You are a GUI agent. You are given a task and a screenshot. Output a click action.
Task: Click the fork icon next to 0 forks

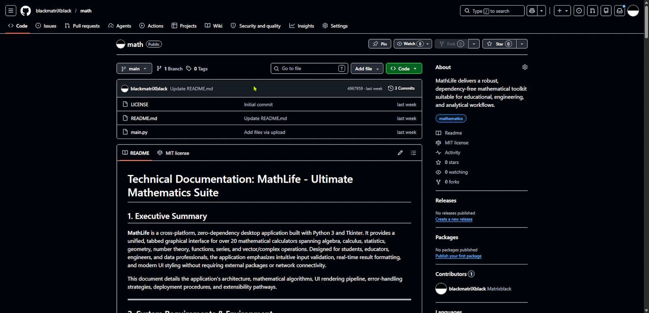click(438, 182)
